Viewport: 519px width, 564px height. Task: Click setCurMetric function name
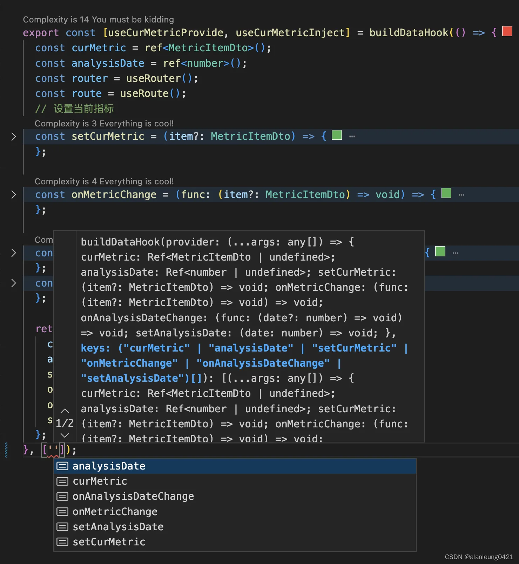[x=108, y=137]
